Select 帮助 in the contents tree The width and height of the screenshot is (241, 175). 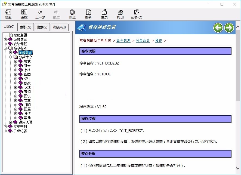click(27, 118)
